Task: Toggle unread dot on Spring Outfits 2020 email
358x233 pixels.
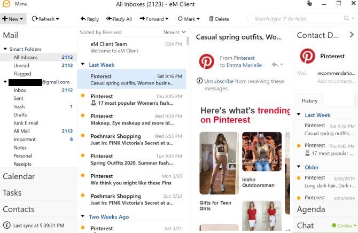Action: click(x=83, y=156)
